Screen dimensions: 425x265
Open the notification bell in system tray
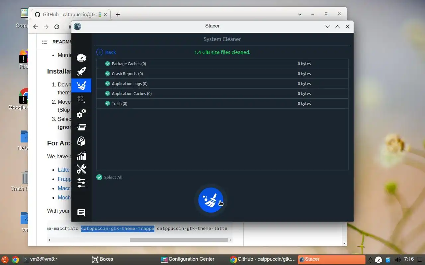[x=370, y=259]
